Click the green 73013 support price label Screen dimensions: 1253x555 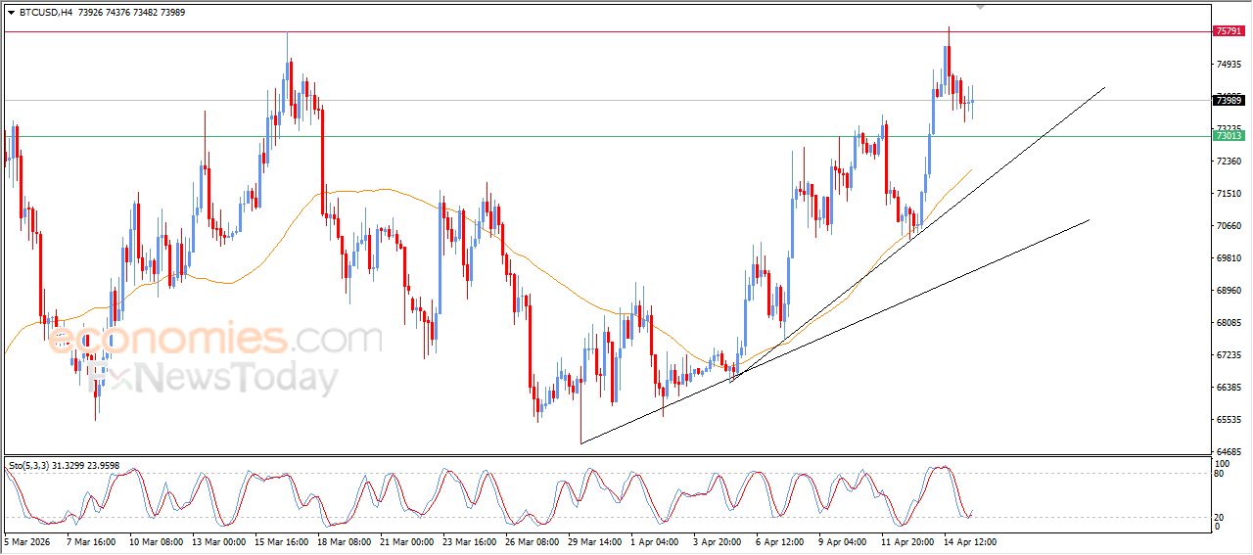1228,136
